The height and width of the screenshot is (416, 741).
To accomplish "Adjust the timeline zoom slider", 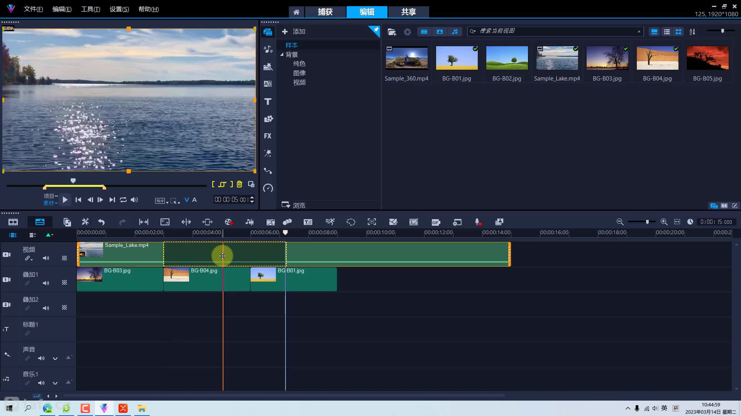I will point(648,222).
